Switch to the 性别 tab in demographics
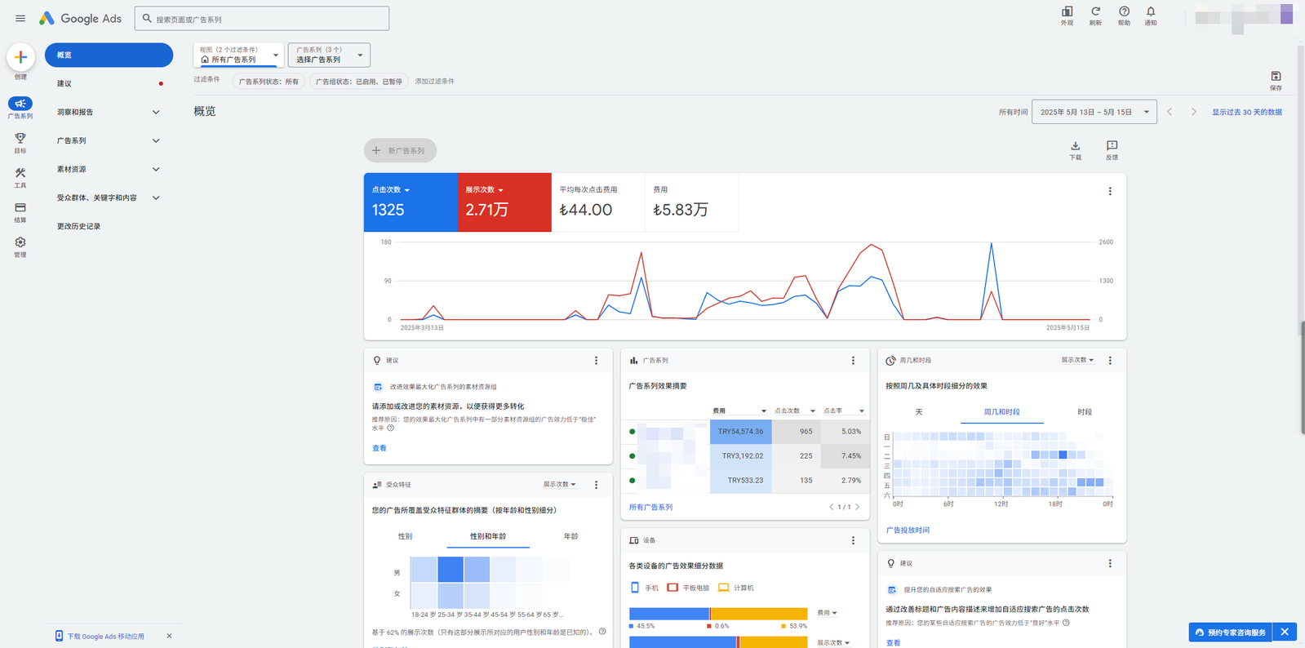The height and width of the screenshot is (648, 1305). pos(405,536)
